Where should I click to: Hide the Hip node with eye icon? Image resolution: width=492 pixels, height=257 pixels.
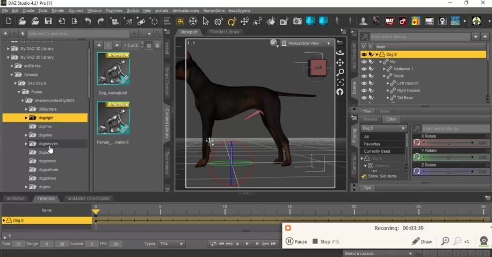click(364, 62)
